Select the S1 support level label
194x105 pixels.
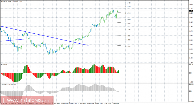click(127, 23)
